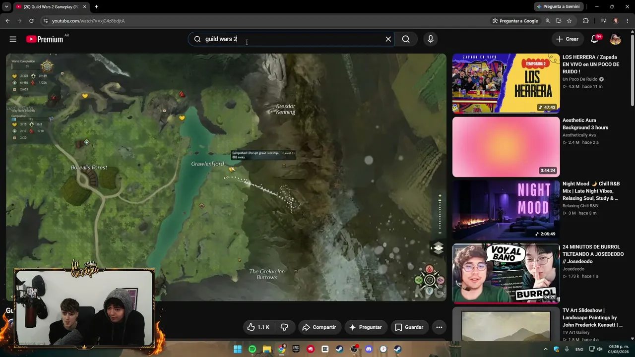Open the Josedeodo BURROL video thumbnail

point(506,273)
